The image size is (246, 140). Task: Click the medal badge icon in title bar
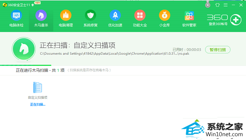(208, 5)
